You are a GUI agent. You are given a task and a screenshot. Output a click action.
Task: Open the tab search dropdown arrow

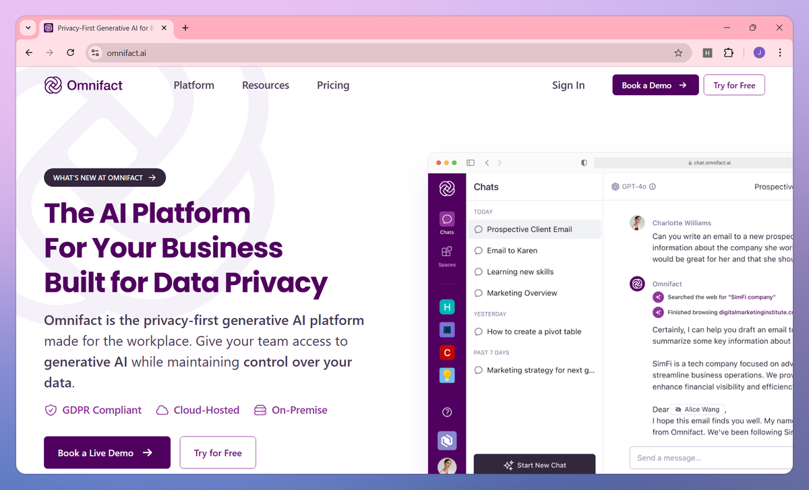pos(28,28)
